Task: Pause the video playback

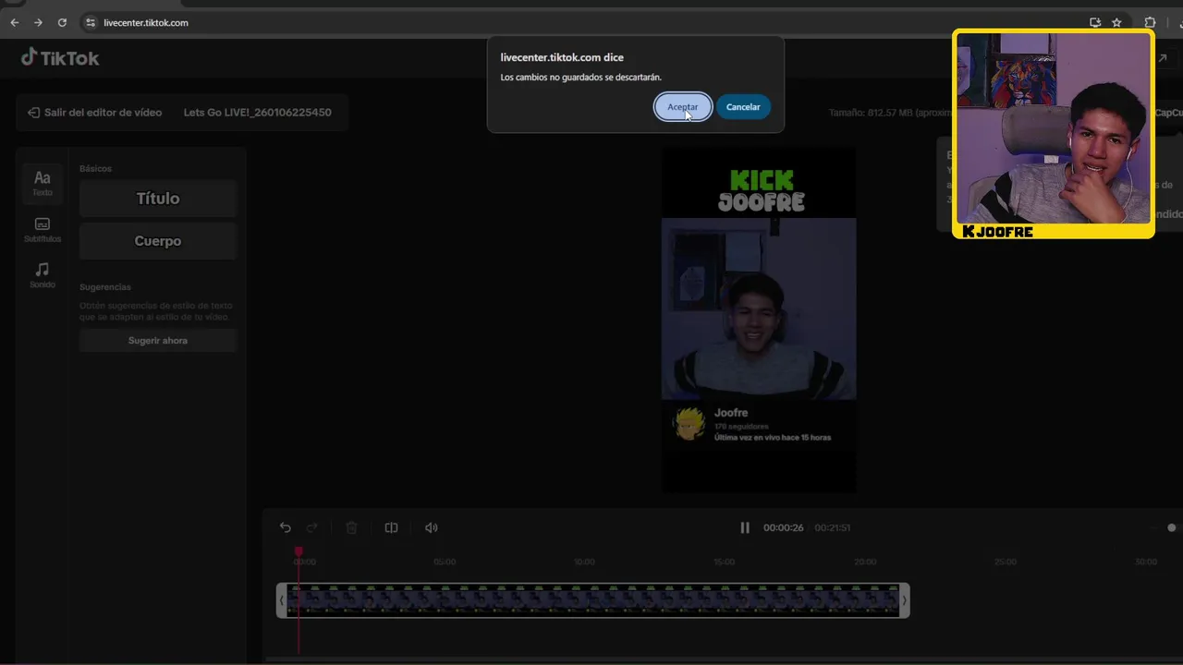Action: click(745, 527)
